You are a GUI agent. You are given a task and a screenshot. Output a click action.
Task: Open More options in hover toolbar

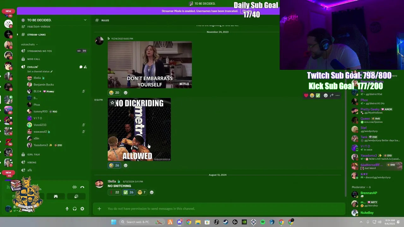[338, 96]
